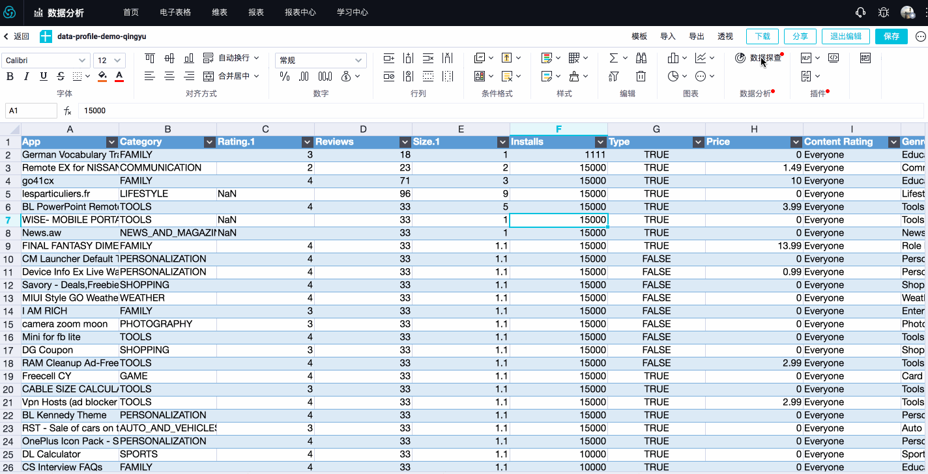Click the A1 cell name box
The width and height of the screenshot is (928, 474).
pos(31,111)
